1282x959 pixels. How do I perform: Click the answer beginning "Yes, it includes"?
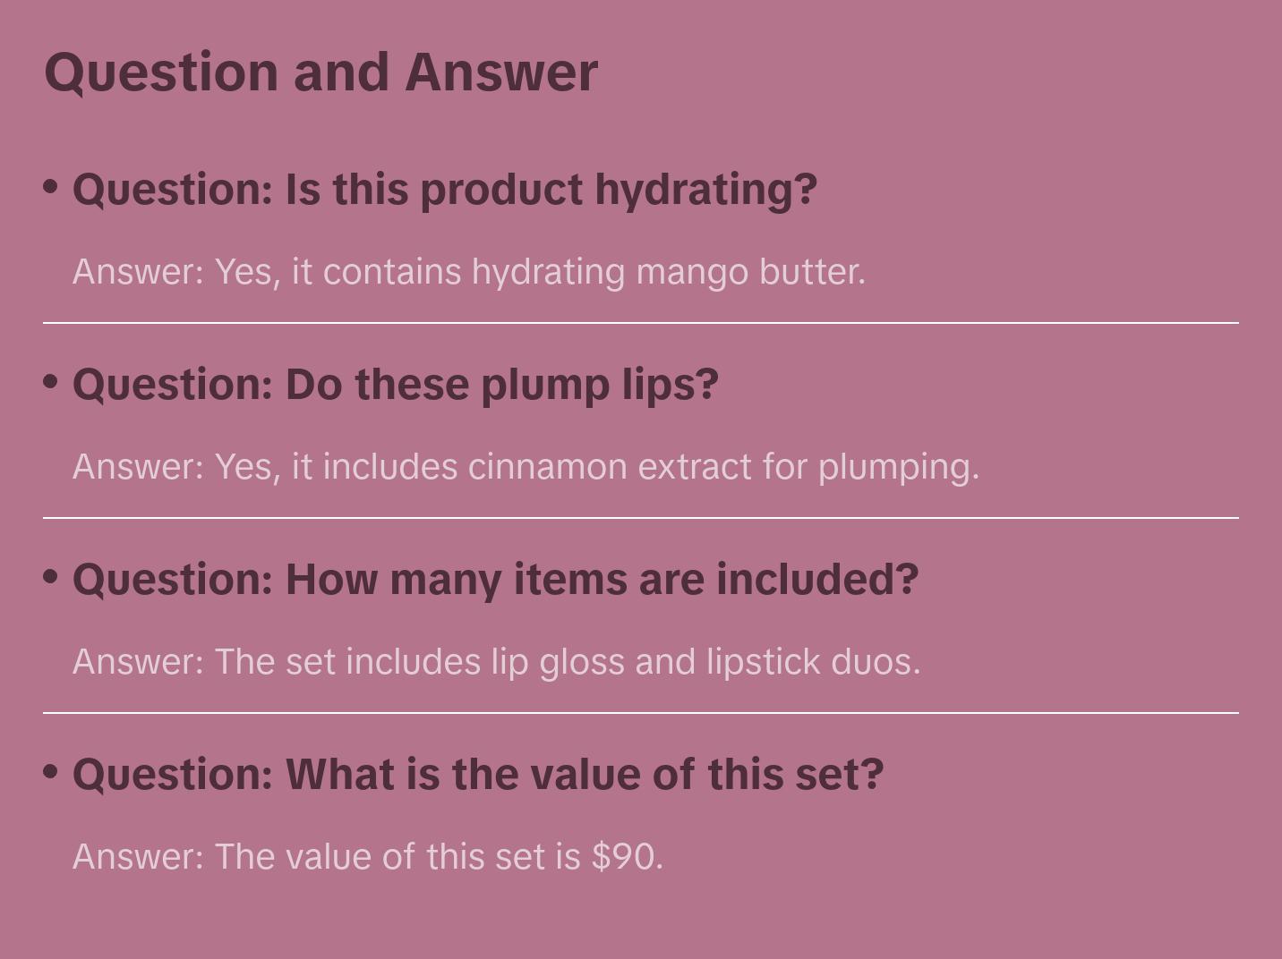[526, 467]
